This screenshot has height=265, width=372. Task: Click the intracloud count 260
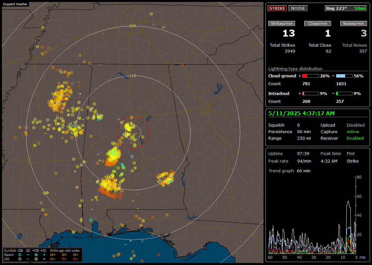306,101
